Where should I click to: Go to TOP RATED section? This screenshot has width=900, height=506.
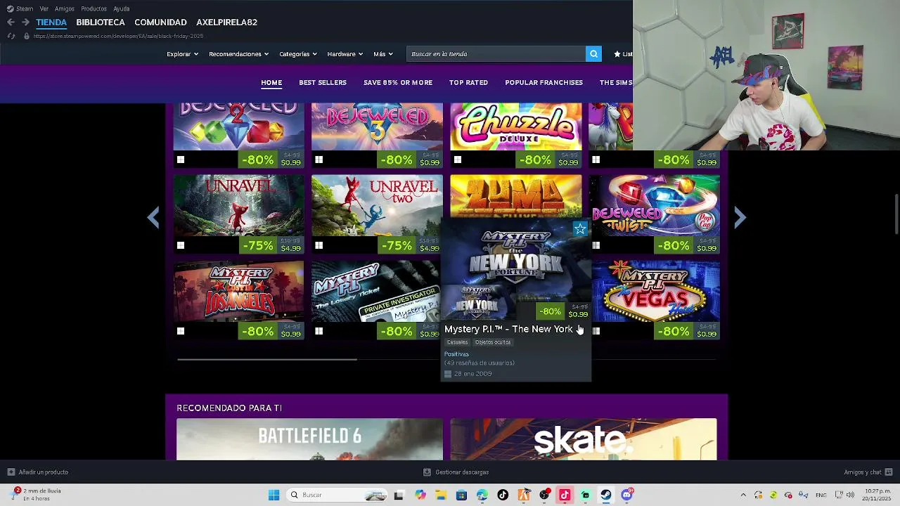click(468, 83)
